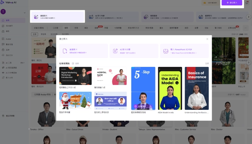Pick the Understanding the AIDA Model template
The image size is (252, 144).
pos(170,89)
